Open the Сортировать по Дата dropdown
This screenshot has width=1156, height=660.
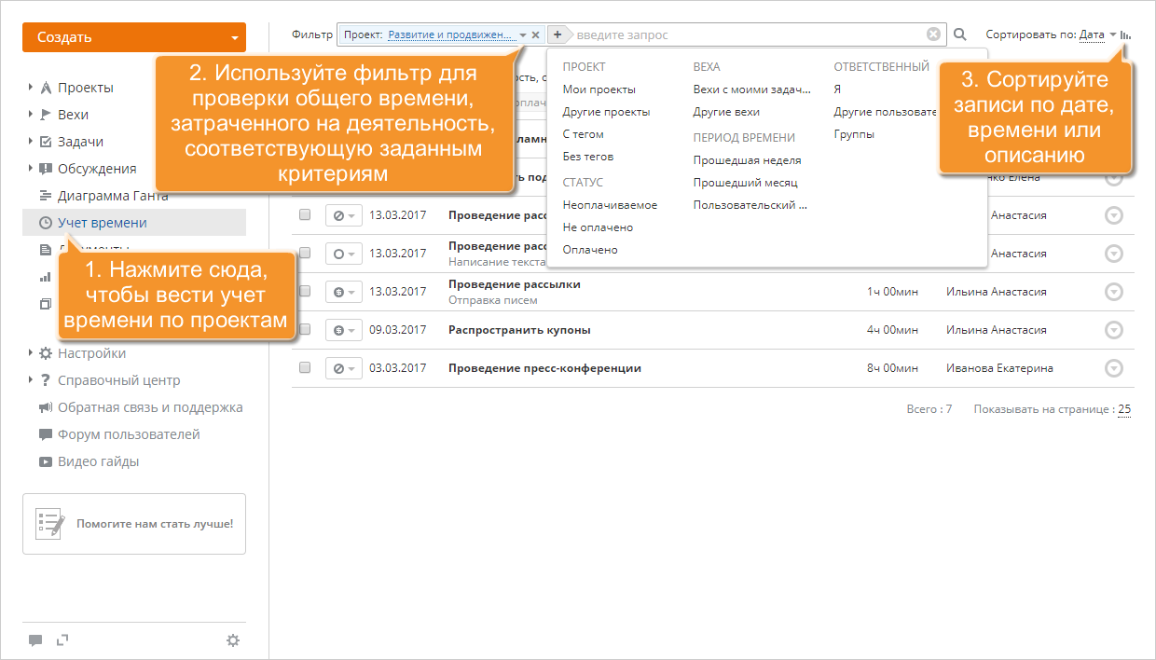point(1097,35)
